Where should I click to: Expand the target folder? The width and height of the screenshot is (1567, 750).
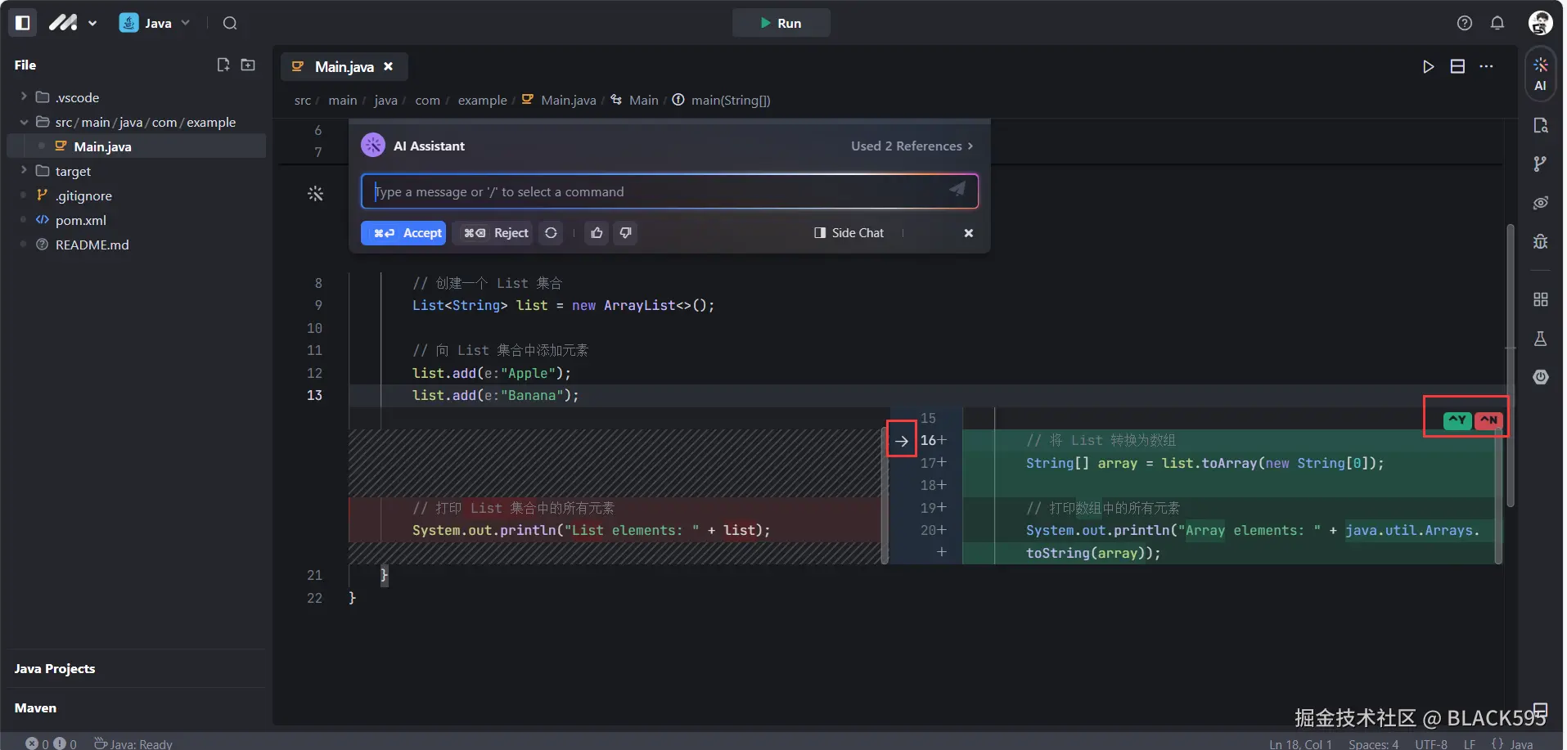[24, 171]
